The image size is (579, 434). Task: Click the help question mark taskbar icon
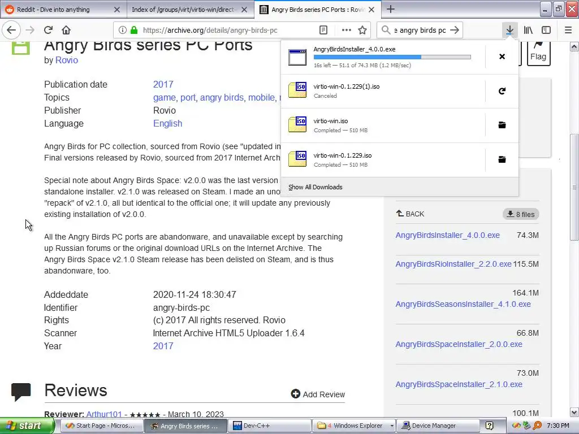click(x=489, y=426)
